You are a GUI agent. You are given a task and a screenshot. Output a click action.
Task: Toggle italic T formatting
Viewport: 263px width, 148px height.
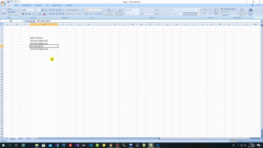click(26, 14)
